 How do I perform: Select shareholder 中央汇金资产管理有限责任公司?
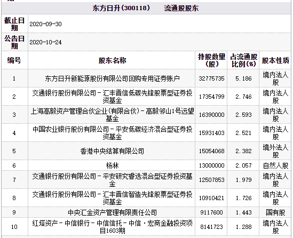(x=112, y=212)
